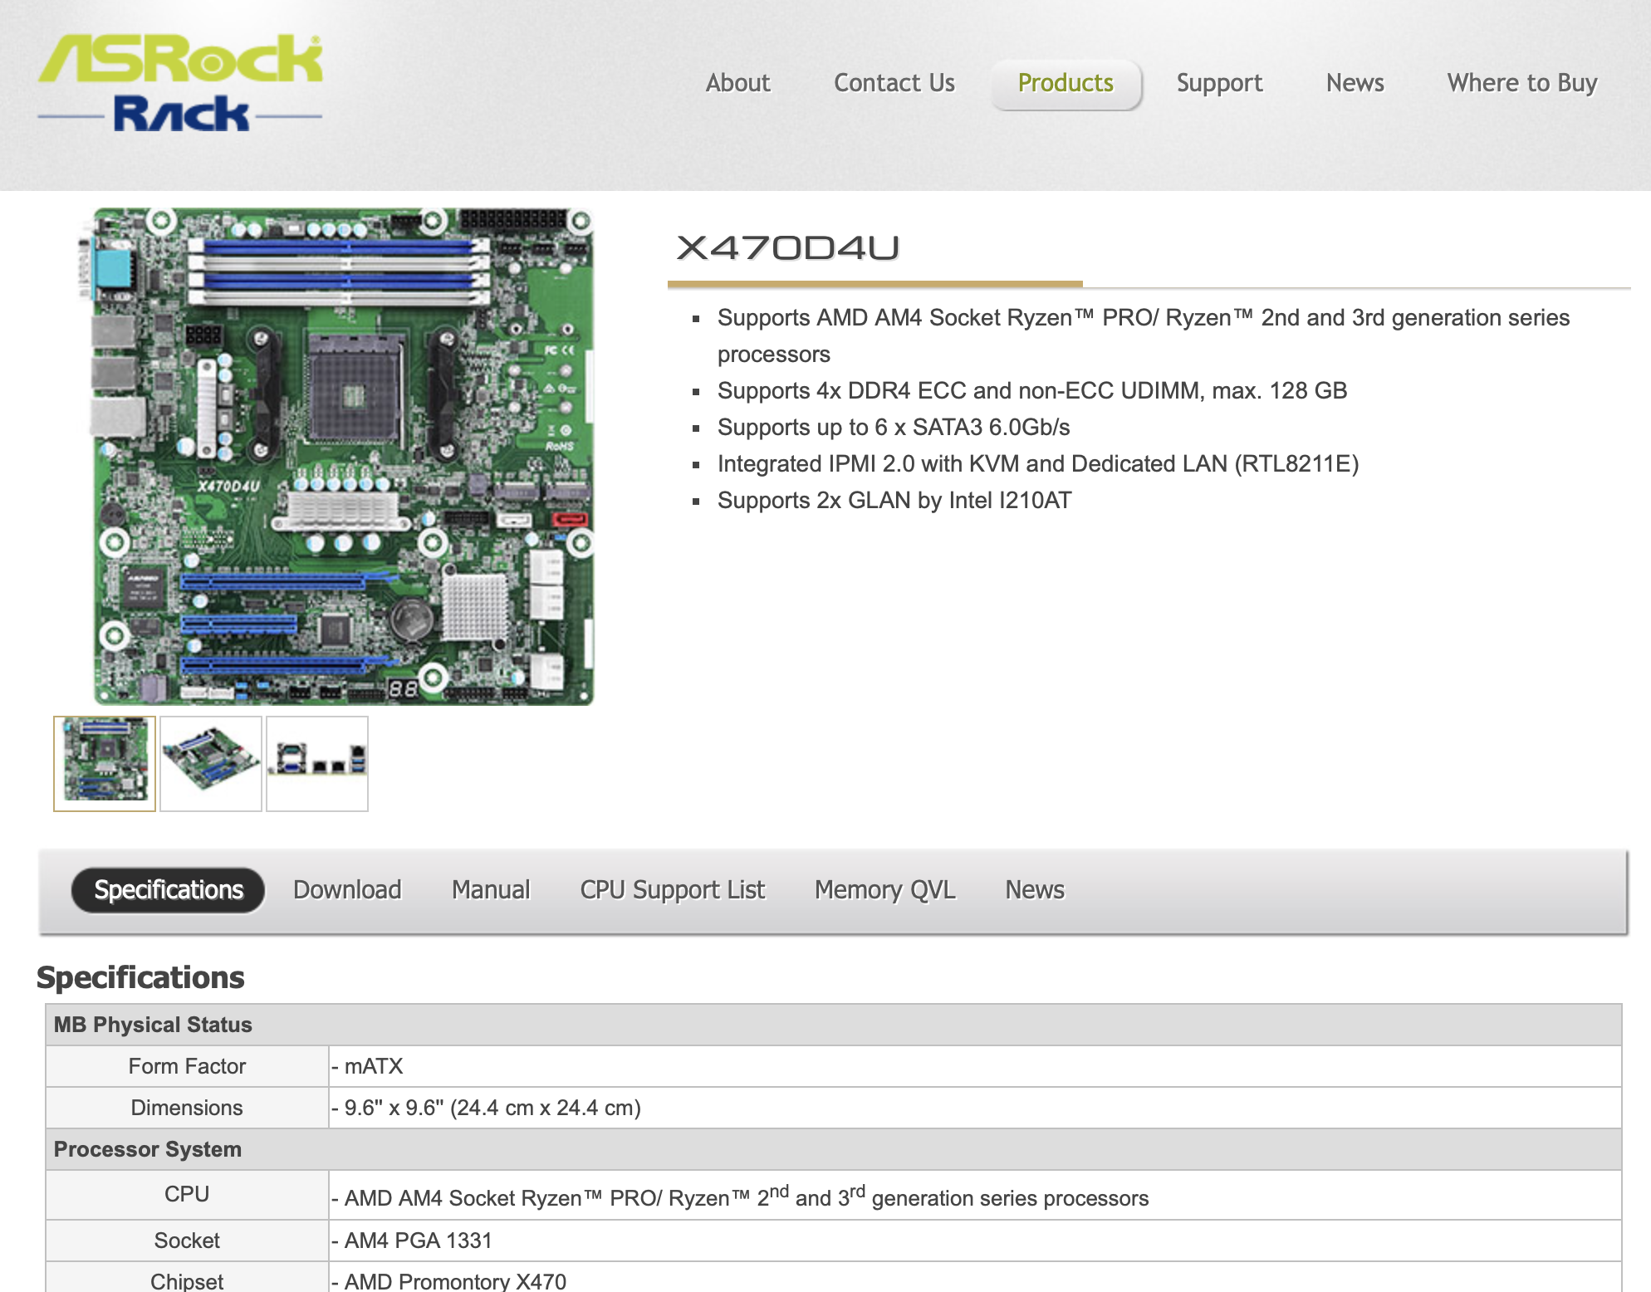Open the Products menu
Viewport: 1651px width, 1292px height.
click(1066, 84)
